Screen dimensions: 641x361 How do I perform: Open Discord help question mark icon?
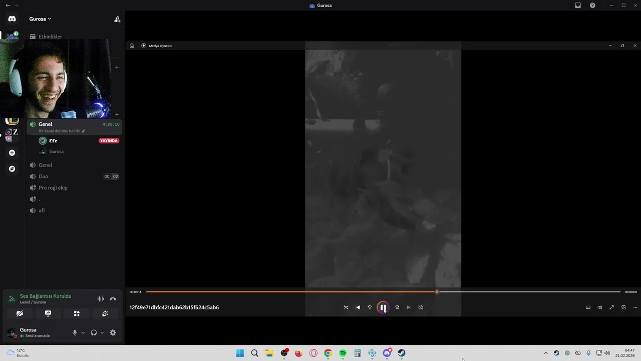(592, 6)
